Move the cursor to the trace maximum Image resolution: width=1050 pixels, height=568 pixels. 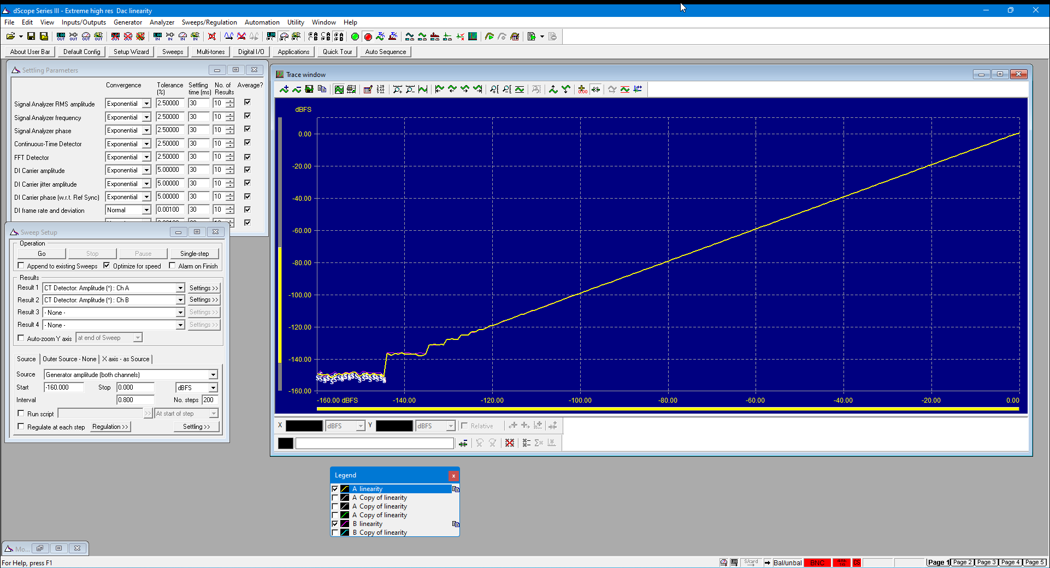coord(553,89)
